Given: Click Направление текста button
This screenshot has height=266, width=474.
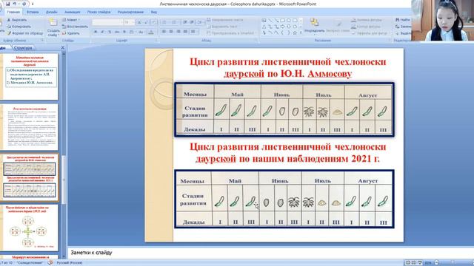Looking at the screenshot, I should click(225, 20).
